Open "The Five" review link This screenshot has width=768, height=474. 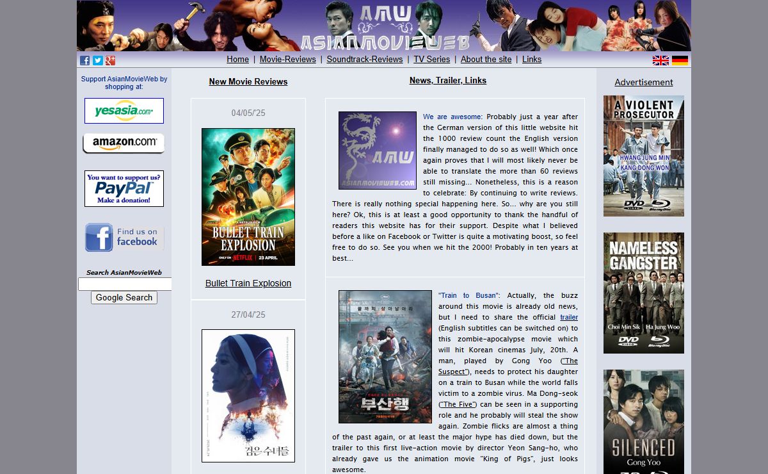pos(458,404)
